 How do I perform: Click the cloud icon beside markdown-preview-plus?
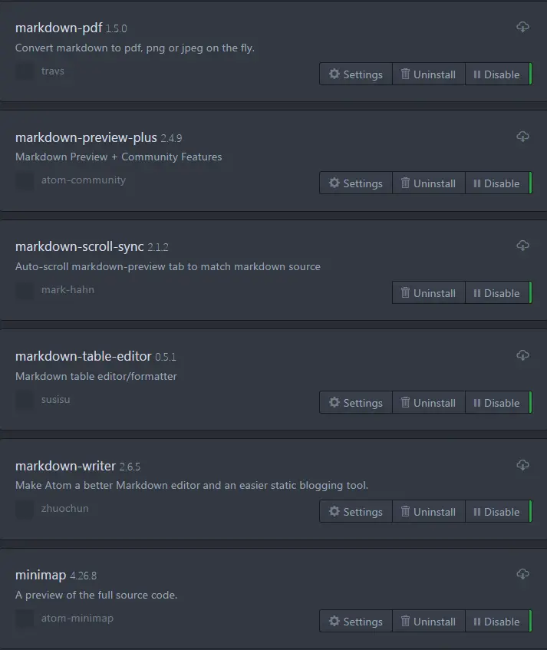[x=523, y=137]
